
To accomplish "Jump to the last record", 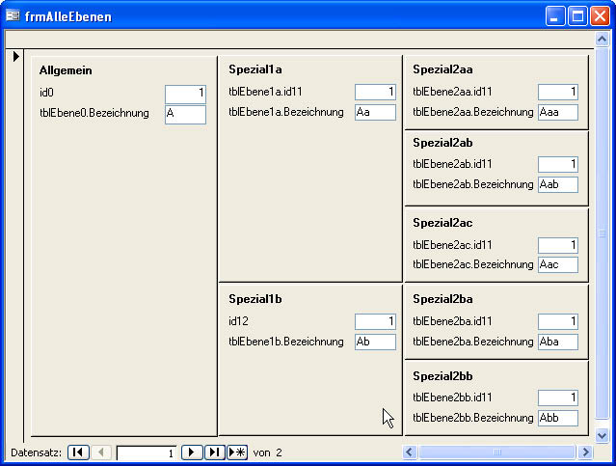I will (214, 452).
